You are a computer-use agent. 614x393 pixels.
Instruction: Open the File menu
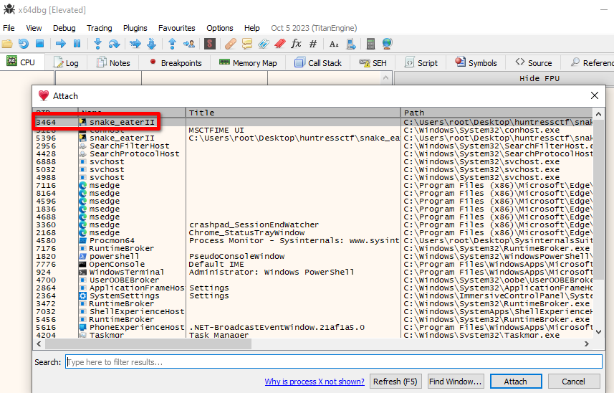(9, 28)
